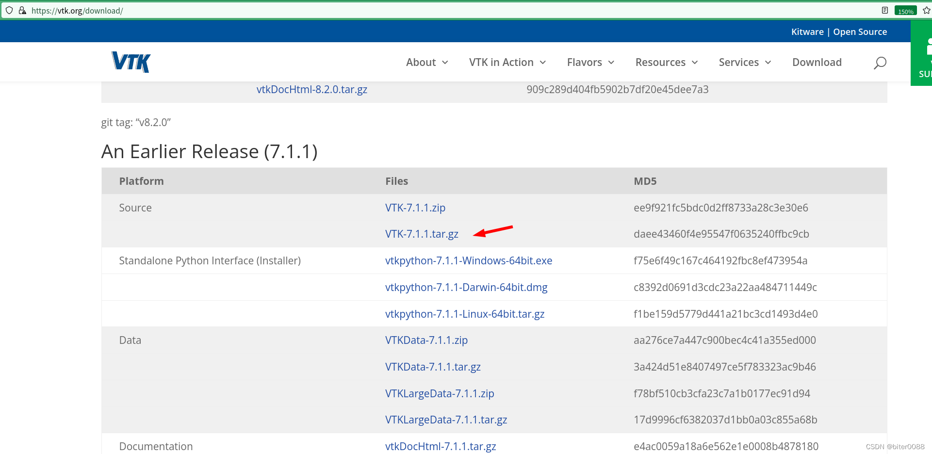
Task: Select MD5 daee43460f4e95547f0635240ffbc9cb
Action: [x=721, y=234]
